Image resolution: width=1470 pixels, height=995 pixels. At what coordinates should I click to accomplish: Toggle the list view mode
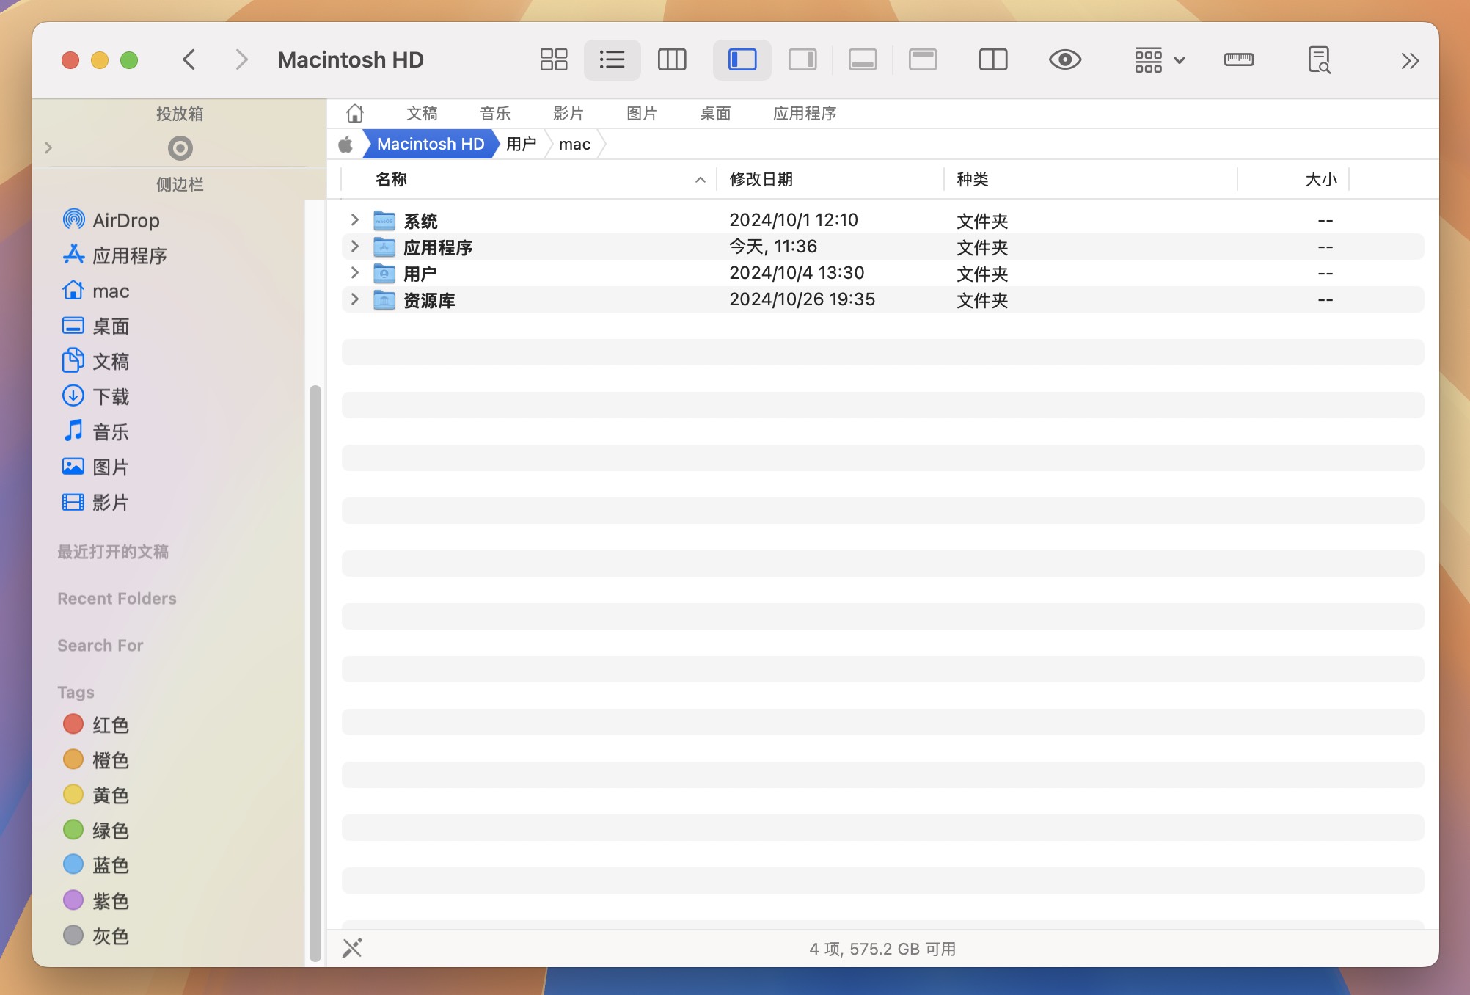point(612,59)
